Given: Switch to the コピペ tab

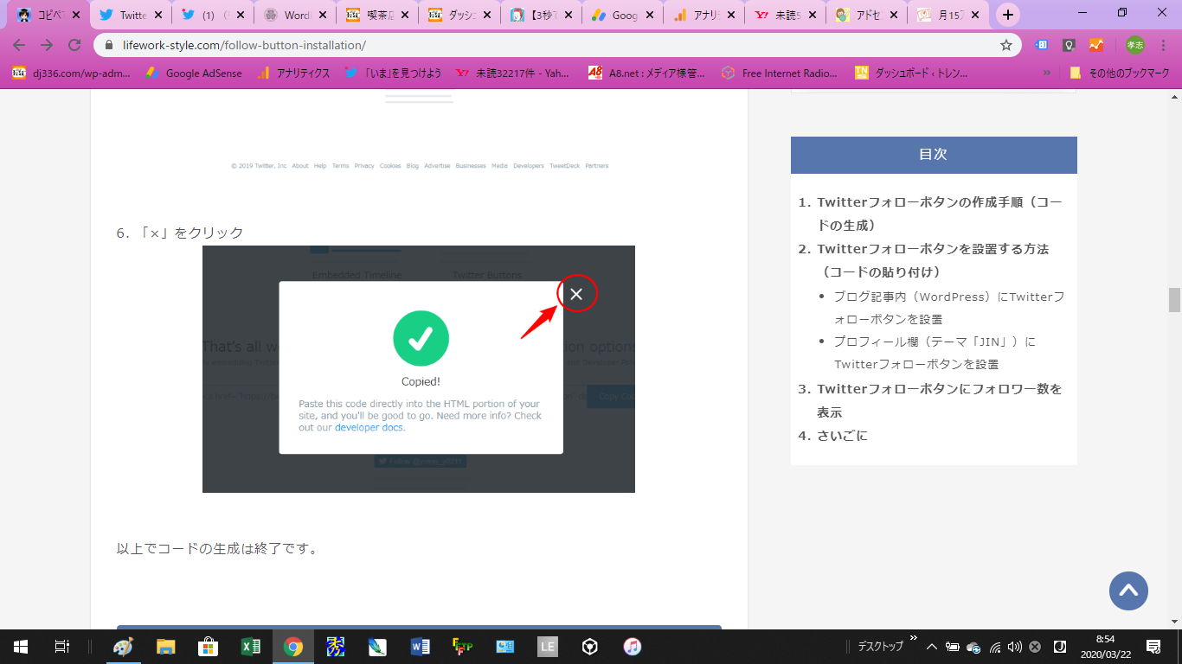Looking at the screenshot, I should pyautogui.click(x=48, y=15).
